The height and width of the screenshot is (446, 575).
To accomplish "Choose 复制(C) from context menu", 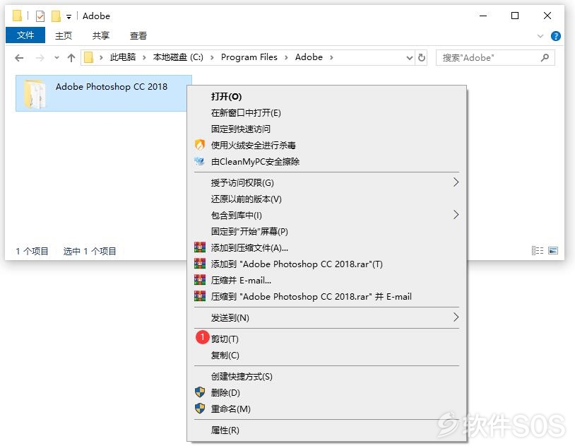I will coord(326,355).
